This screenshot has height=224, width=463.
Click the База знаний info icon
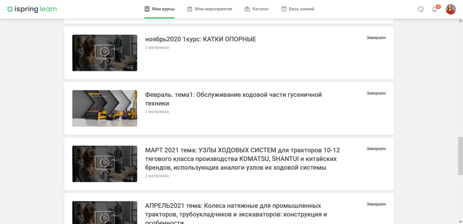coord(284,9)
